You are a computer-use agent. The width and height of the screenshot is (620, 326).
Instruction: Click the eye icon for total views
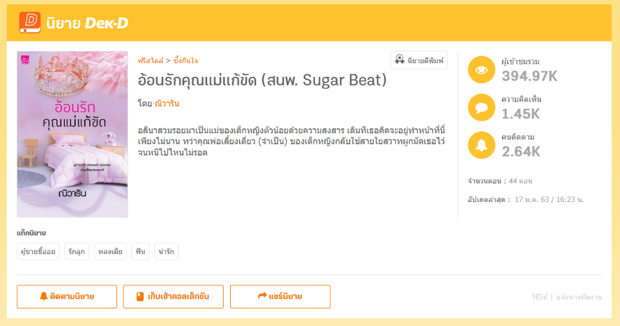coord(481,70)
